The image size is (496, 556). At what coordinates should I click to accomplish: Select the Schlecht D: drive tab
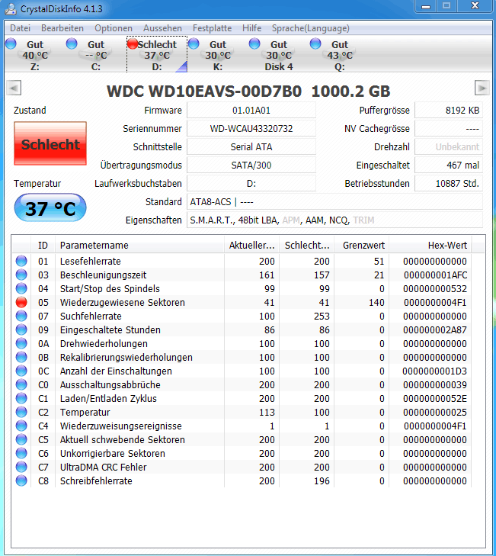point(157,55)
